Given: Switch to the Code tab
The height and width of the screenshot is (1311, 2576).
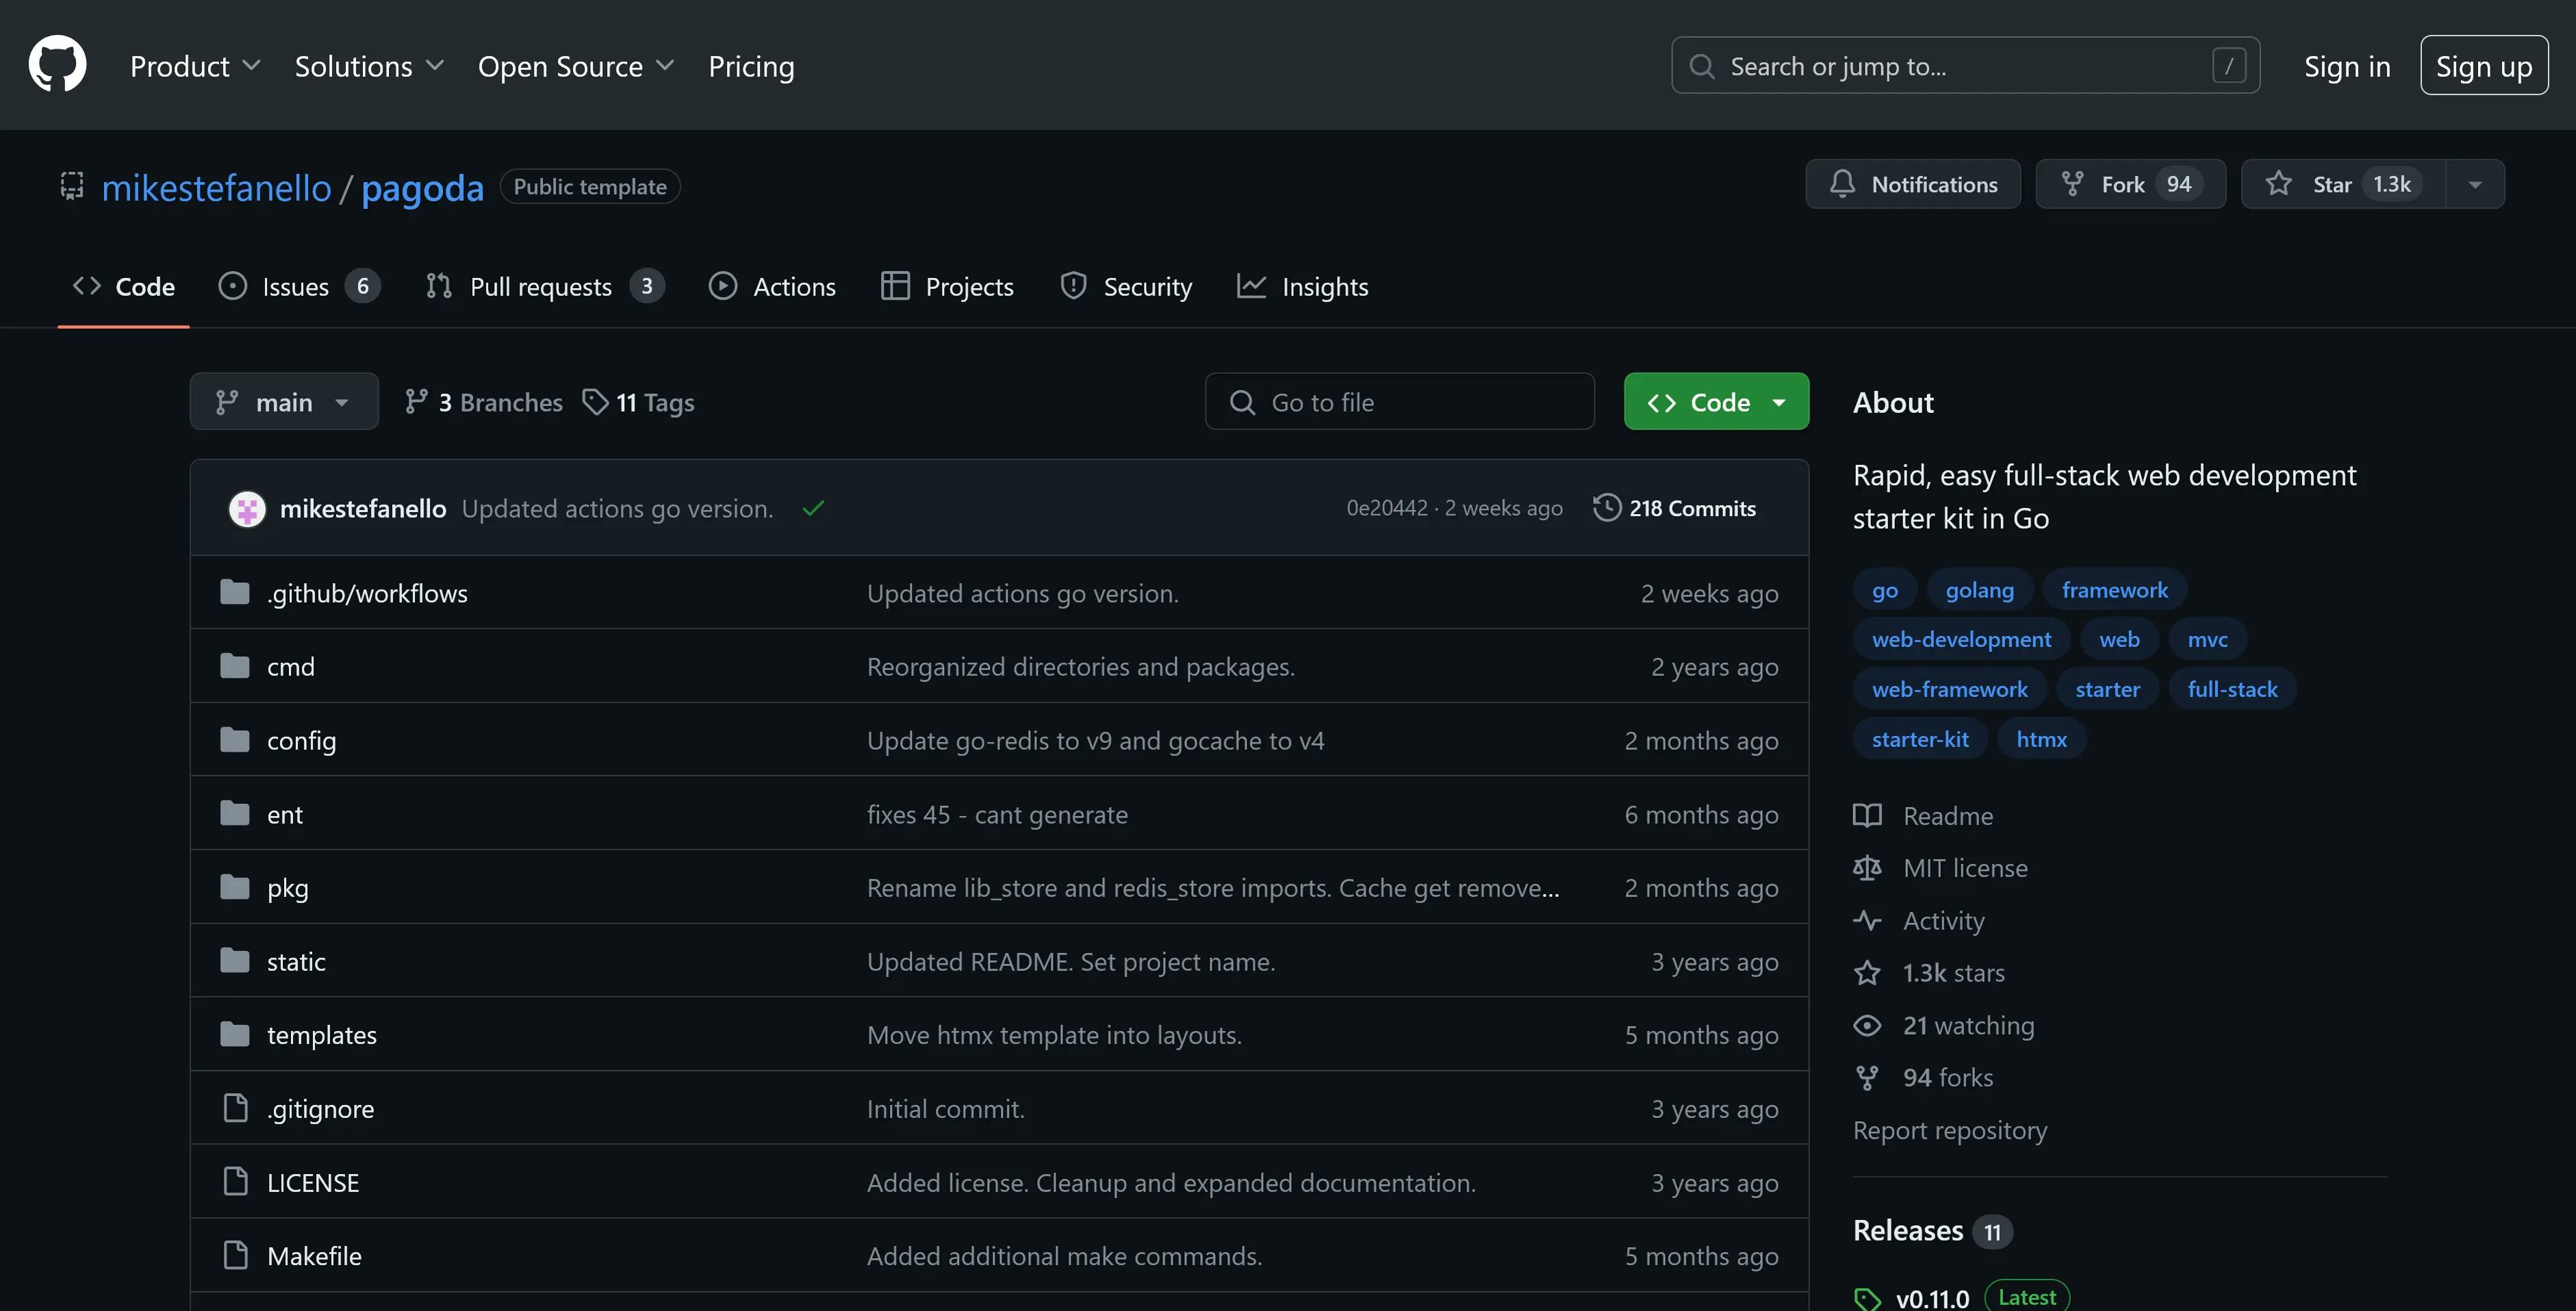Looking at the screenshot, I should (124, 287).
